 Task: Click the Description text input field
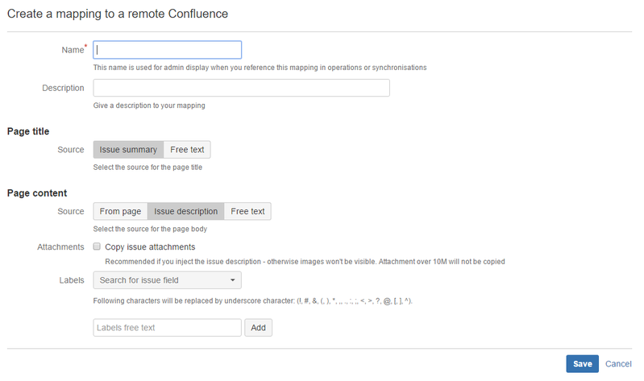click(242, 88)
